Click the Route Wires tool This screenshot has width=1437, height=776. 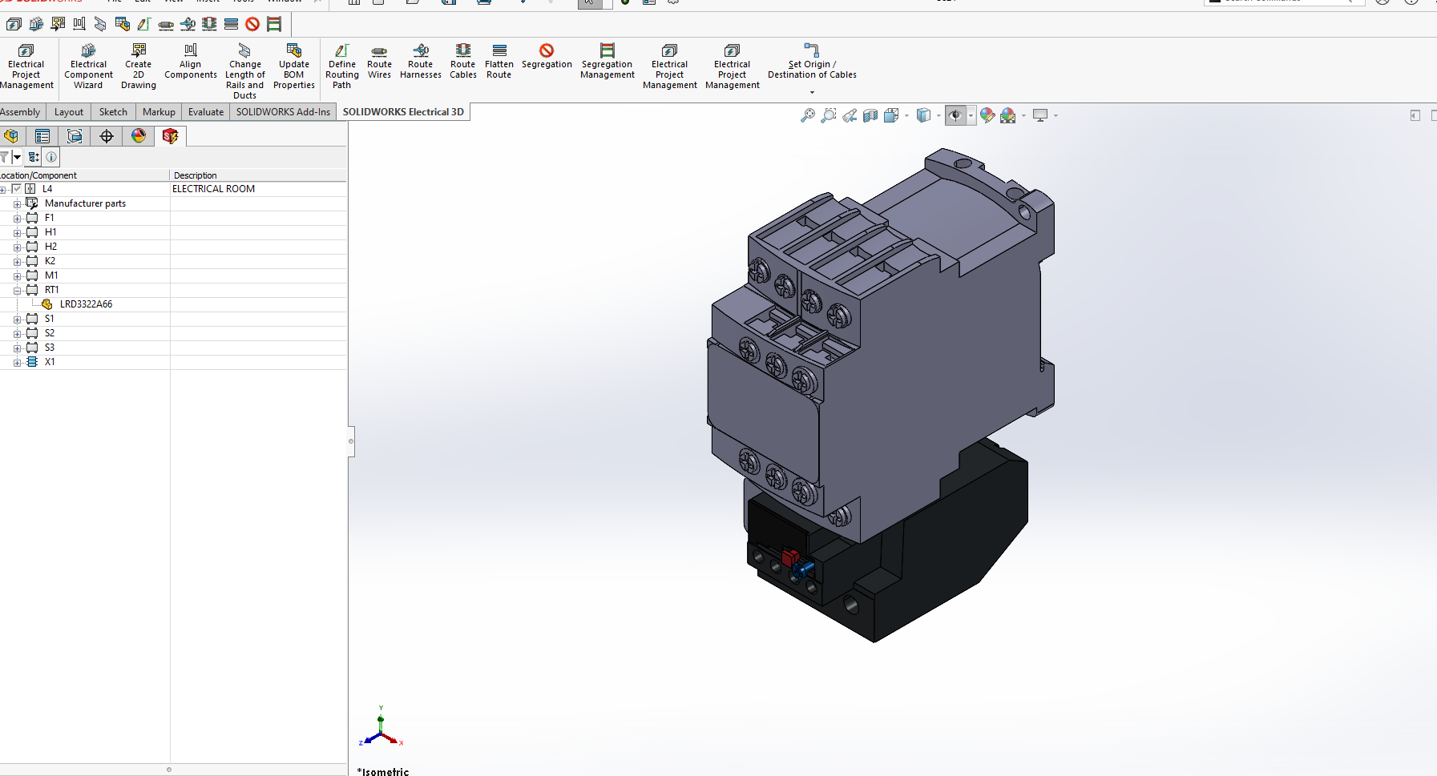pos(379,62)
